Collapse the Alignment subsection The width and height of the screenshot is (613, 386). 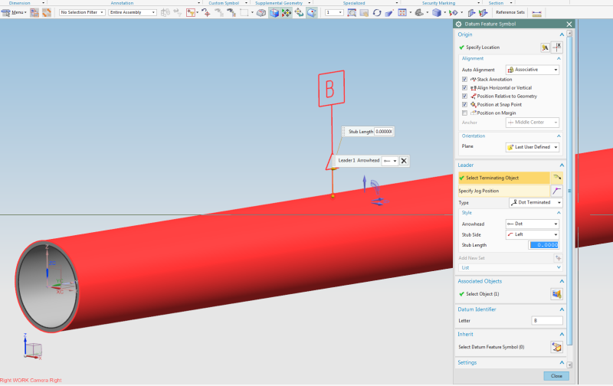[x=559, y=59]
